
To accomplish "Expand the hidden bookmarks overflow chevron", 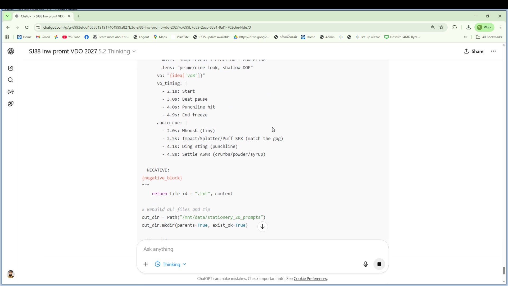I will [465, 37].
